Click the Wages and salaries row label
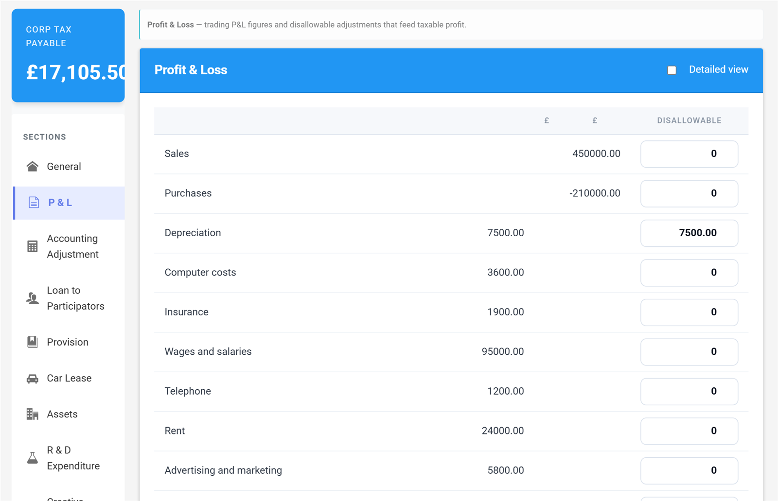 [x=208, y=352]
